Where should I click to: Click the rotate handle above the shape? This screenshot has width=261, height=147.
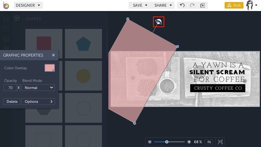(x=158, y=22)
